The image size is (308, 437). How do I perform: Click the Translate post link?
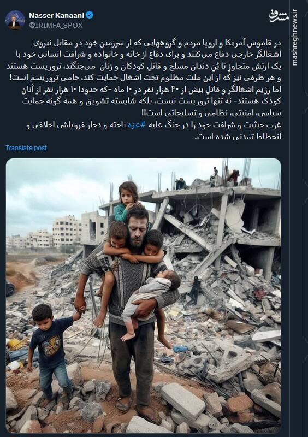[26, 148]
